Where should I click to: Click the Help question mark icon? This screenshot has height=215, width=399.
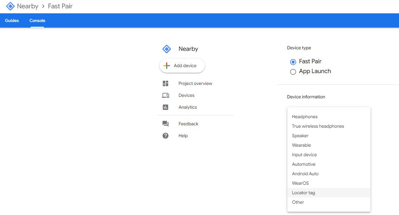pyautogui.click(x=166, y=136)
